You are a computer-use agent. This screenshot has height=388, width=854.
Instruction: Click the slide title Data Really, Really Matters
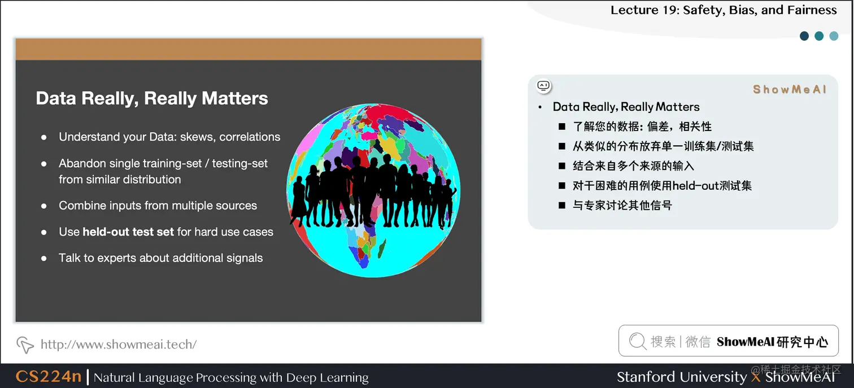(x=152, y=98)
